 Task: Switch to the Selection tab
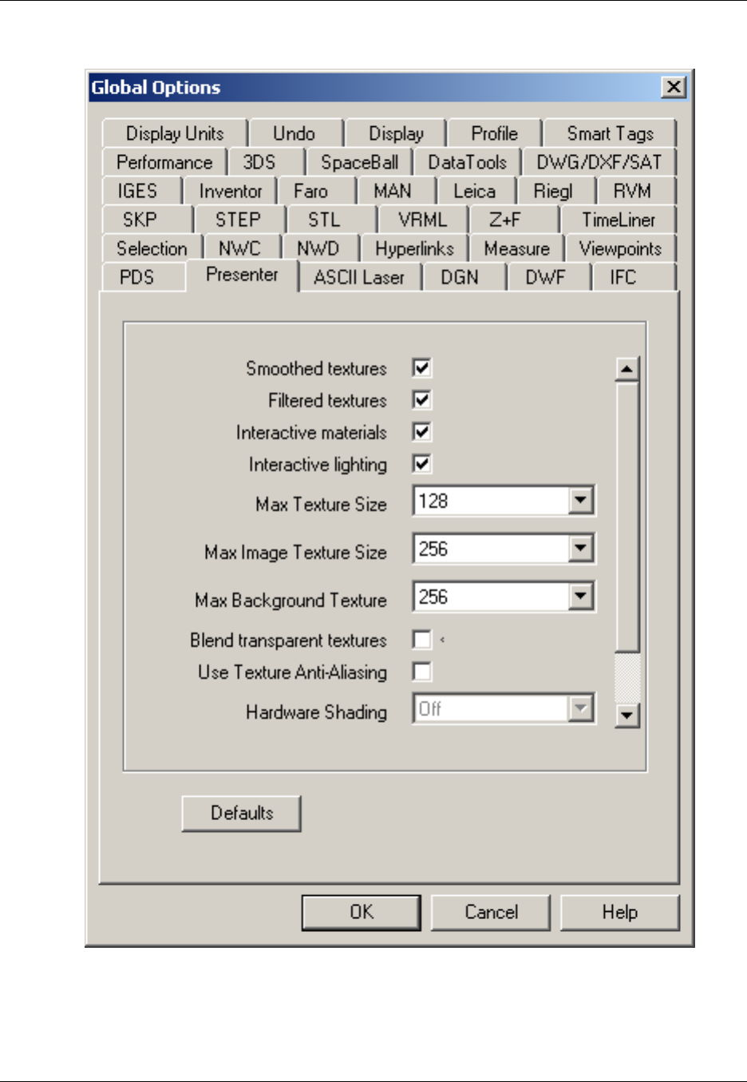tap(152, 248)
